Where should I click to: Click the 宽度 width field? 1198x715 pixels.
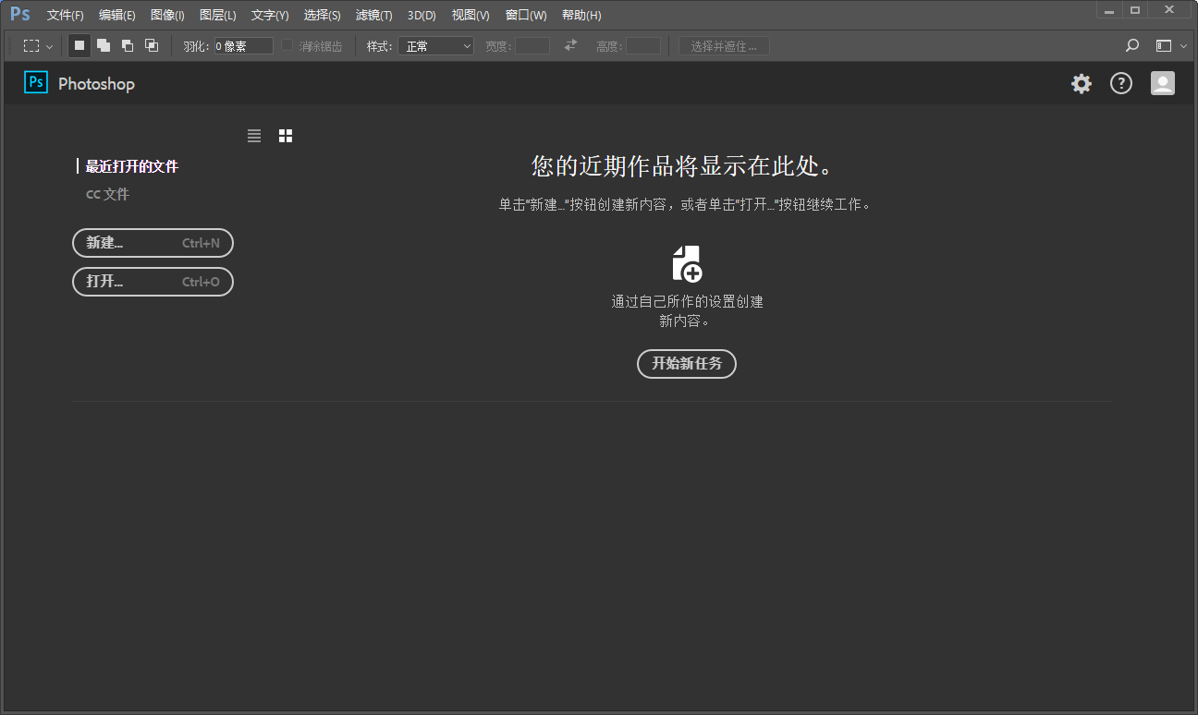pos(532,45)
